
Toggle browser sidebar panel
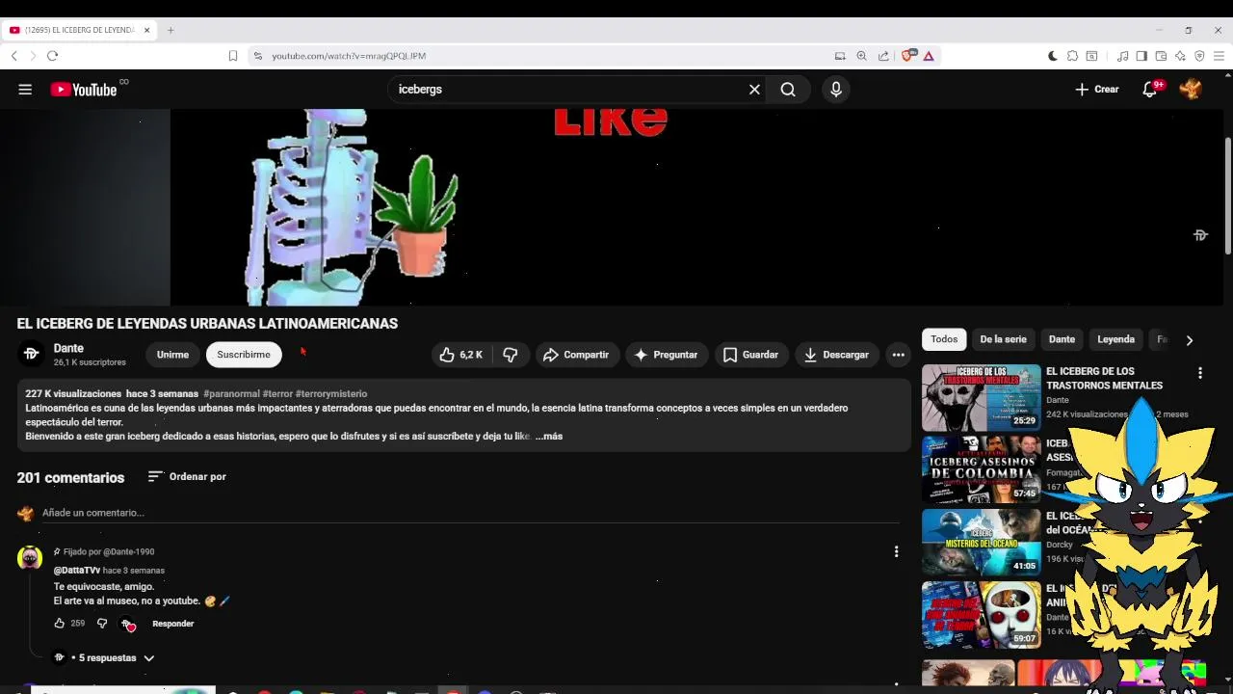1141,56
